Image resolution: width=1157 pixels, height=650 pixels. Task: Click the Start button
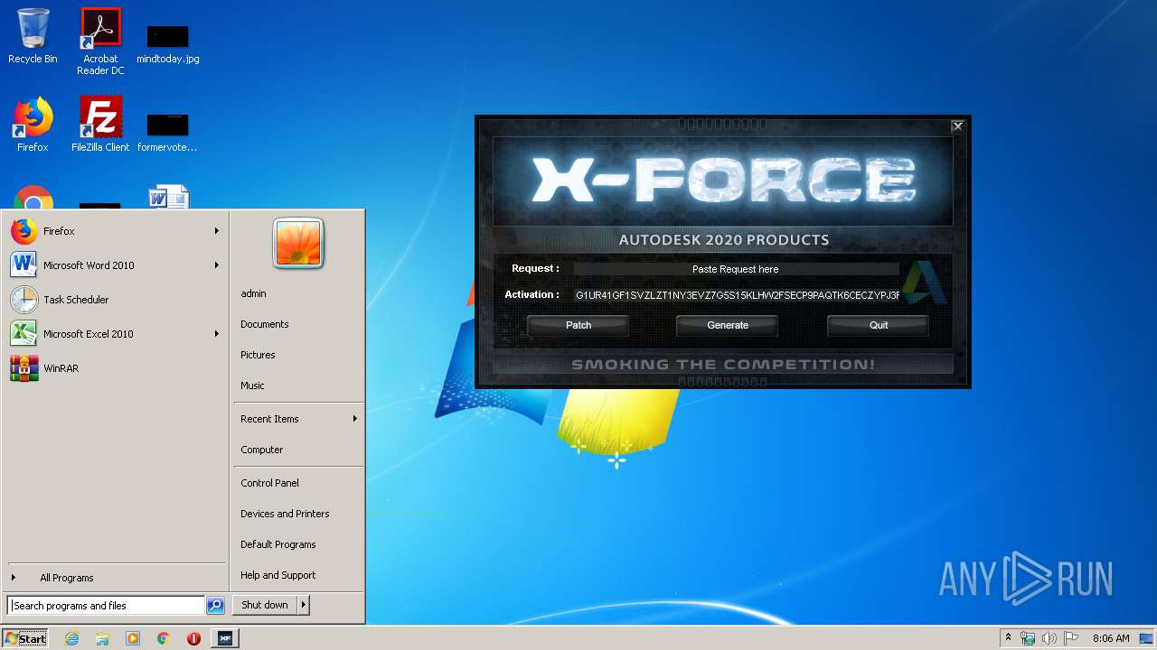point(25,638)
